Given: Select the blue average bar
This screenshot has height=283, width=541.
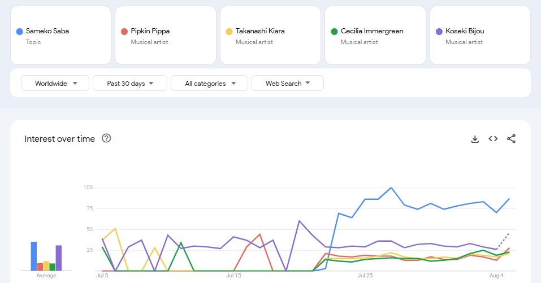Looking at the screenshot, I should click(x=34, y=256).
